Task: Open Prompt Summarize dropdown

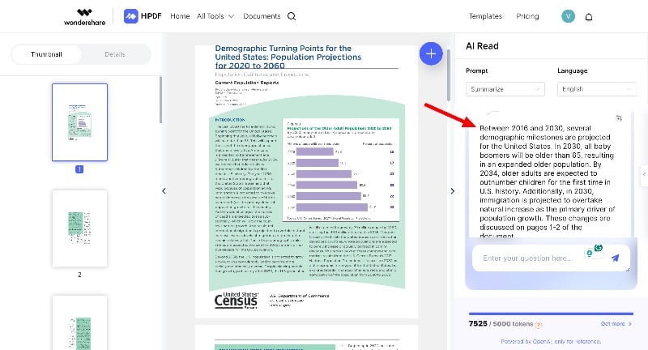Action: click(505, 89)
